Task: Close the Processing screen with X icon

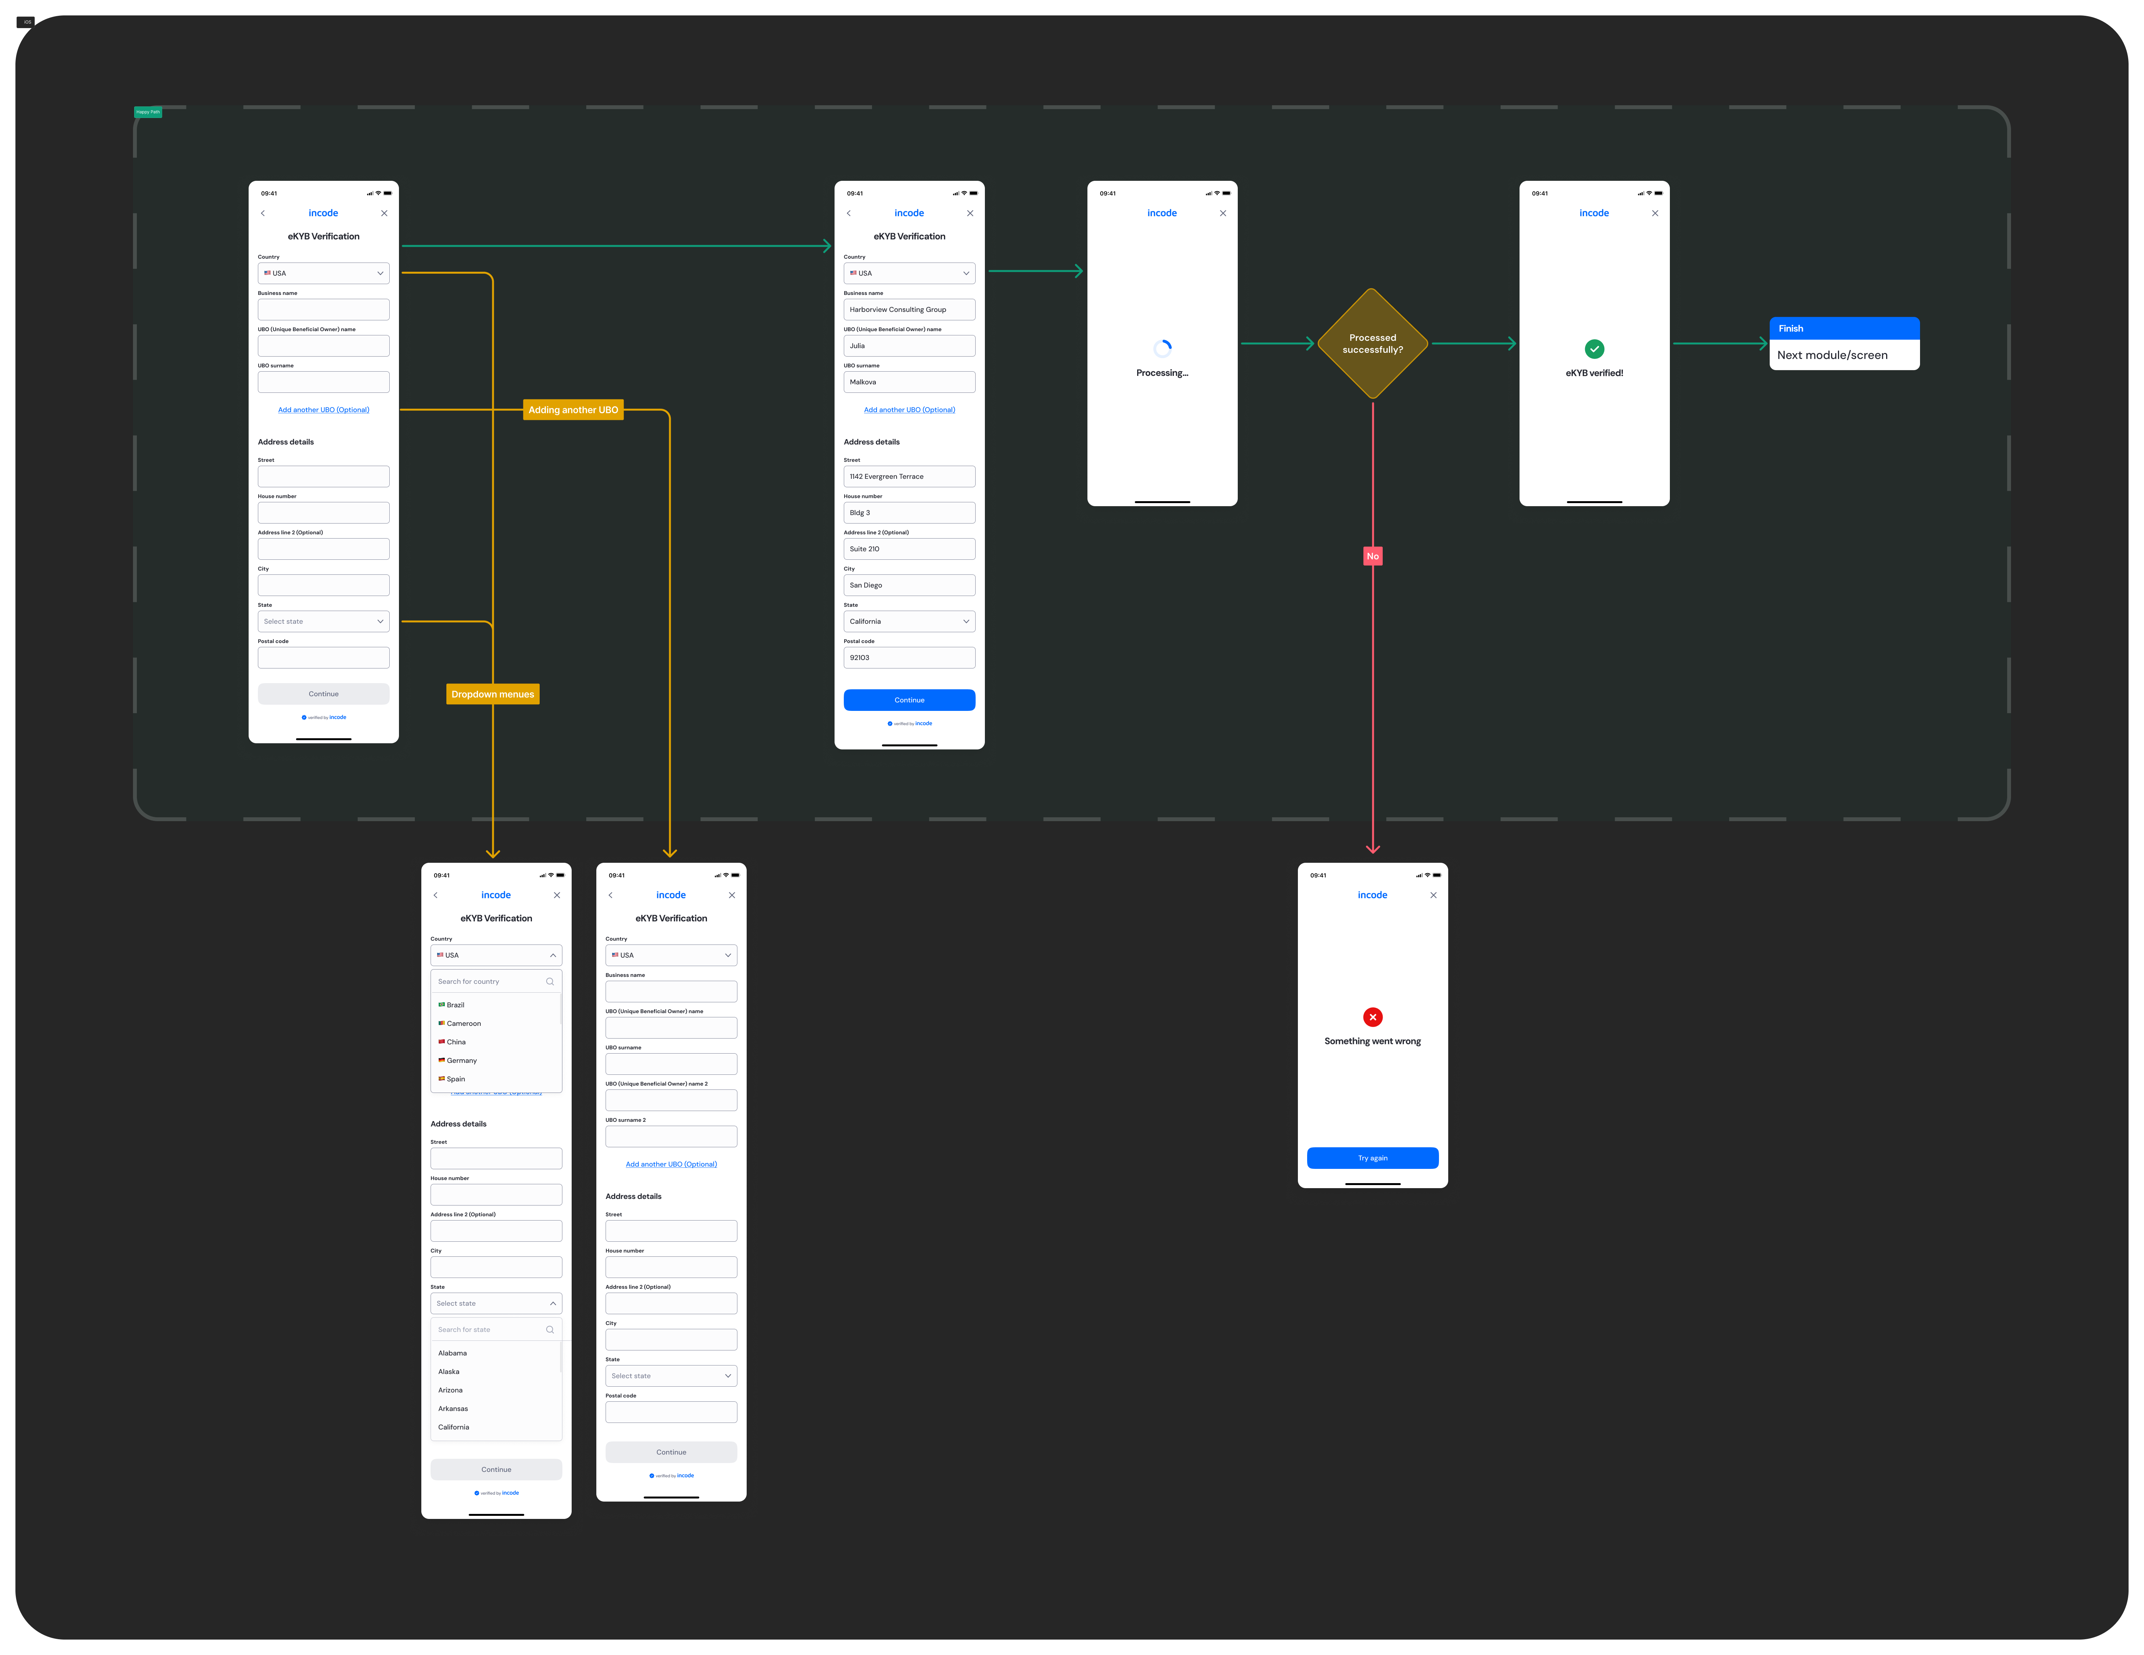Action: click(1222, 213)
